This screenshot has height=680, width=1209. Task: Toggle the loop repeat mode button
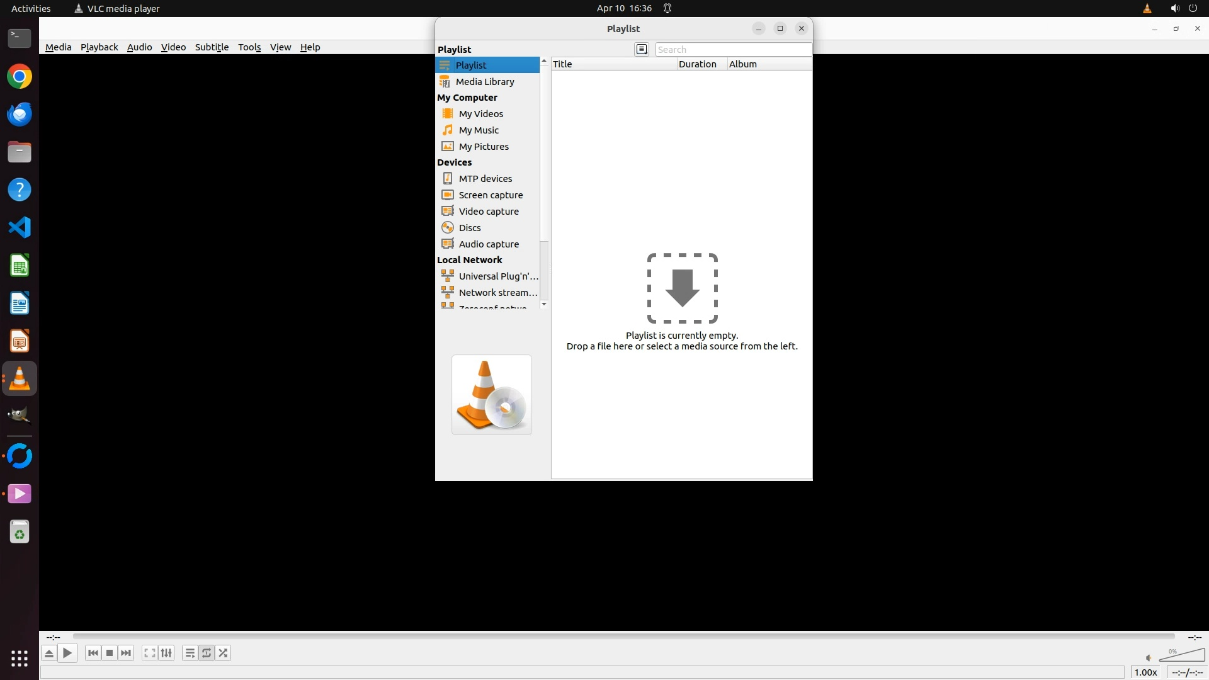(x=207, y=653)
